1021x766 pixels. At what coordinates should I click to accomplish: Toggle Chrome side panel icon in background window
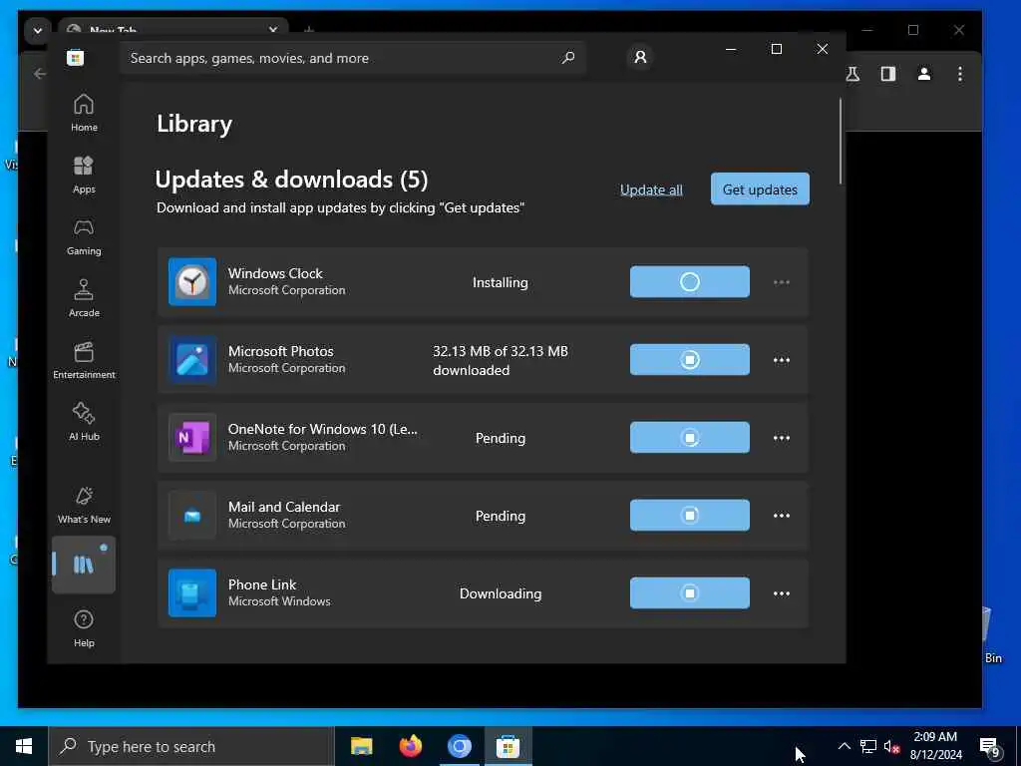(x=888, y=74)
